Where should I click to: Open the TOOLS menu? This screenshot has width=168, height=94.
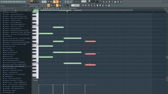click(22, 2)
